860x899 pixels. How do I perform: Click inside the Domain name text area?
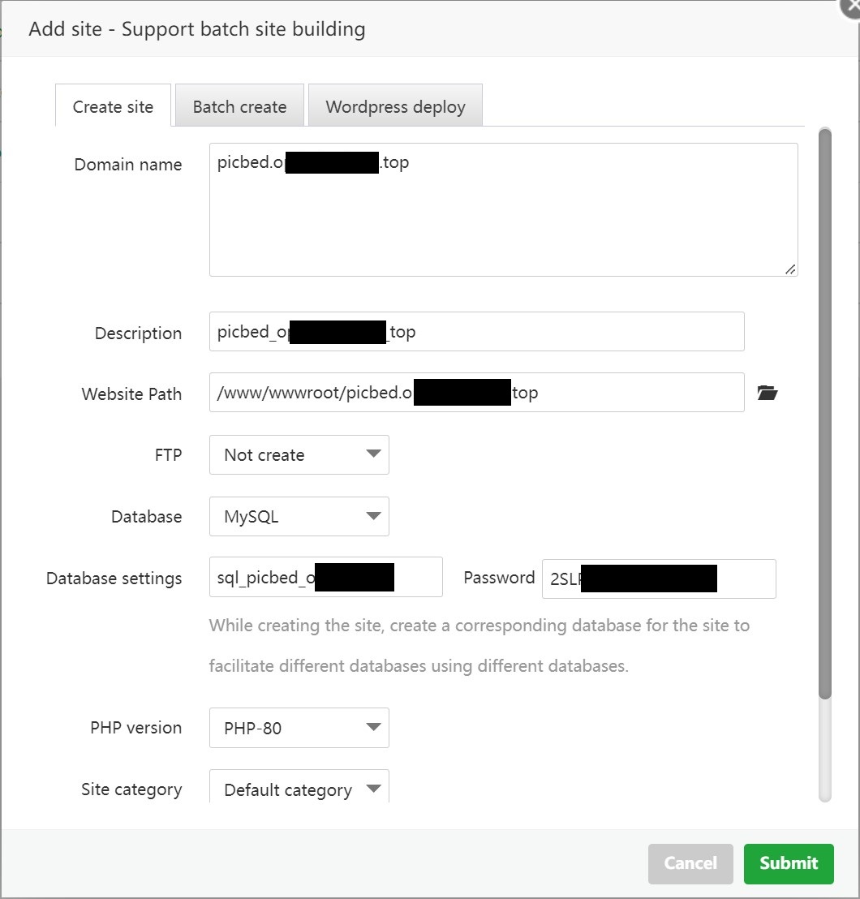click(x=503, y=219)
